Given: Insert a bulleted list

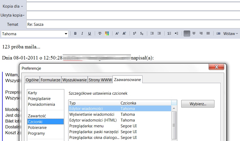Looking at the screenshot, I should [x=177, y=34].
